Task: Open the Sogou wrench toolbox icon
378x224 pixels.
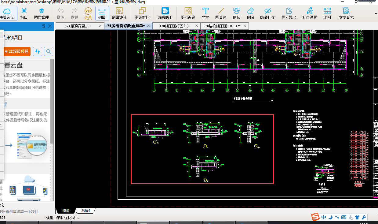Action: [x=364, y=217]
